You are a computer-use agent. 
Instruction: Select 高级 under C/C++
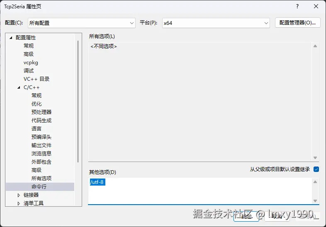click(x=36, y=170)
